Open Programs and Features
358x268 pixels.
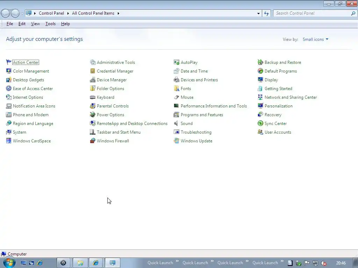tap(202, 114)
